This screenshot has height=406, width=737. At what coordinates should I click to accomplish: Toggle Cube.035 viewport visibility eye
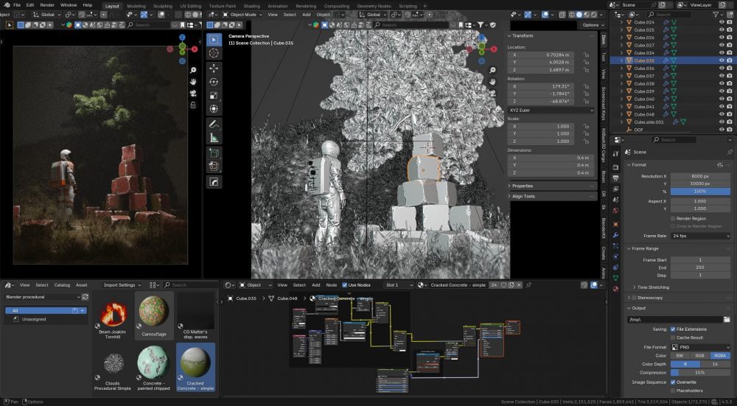click(x=722, y=60)
